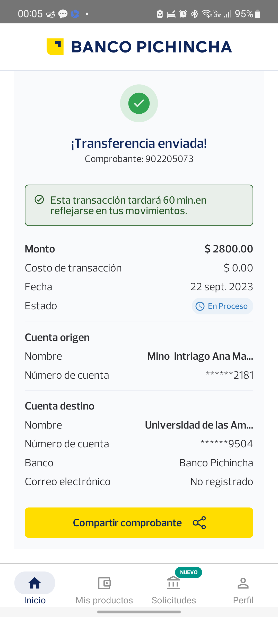Switch to the Mis productos tab
Viewport: 278px width, 617px height.
104,588
